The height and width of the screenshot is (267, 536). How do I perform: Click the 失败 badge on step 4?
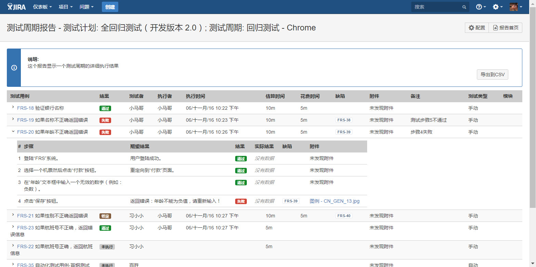[x=241, y=201]
